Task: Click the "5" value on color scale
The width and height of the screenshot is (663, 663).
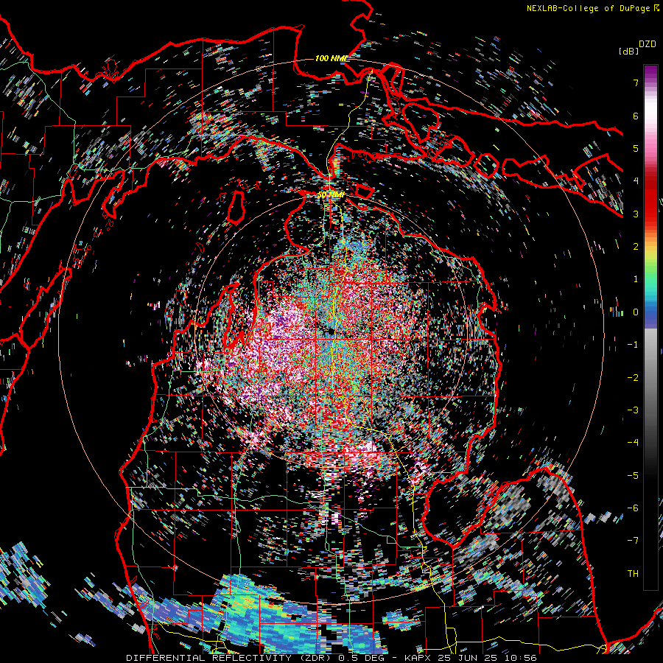Action: point(636,148)
